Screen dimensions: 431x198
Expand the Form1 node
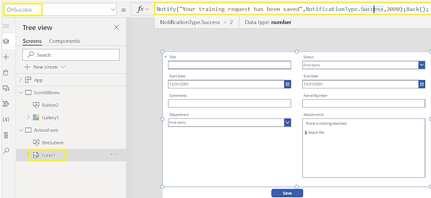(x=27, y=155)
